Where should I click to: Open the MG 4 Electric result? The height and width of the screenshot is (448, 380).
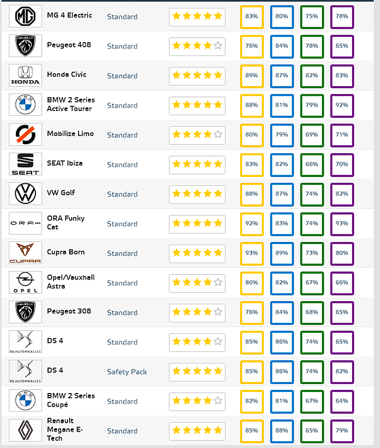69,15
